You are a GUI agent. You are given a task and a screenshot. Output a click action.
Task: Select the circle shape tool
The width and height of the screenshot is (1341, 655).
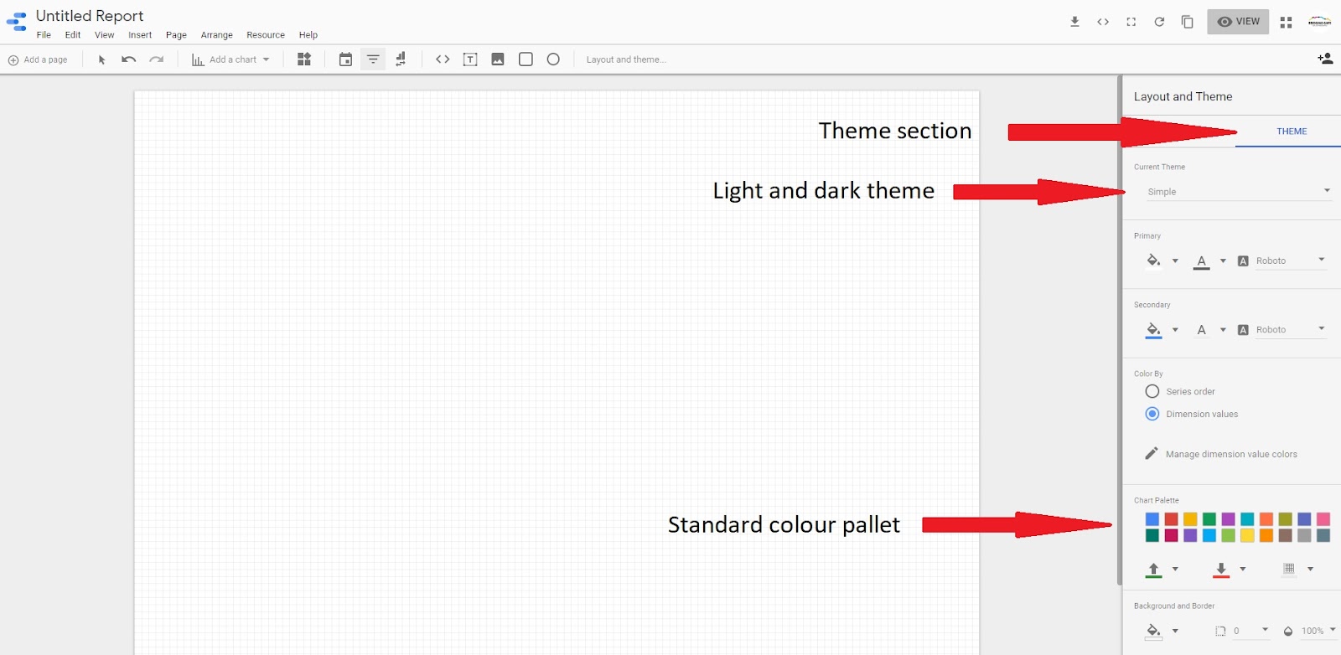[553, 59]
